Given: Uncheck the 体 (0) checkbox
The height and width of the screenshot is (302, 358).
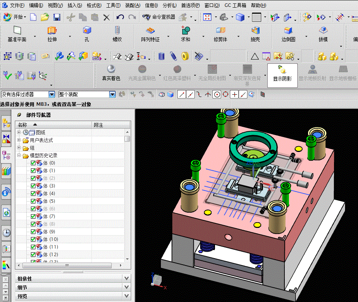Looking at the screenshot, I should tap(33, 163).
